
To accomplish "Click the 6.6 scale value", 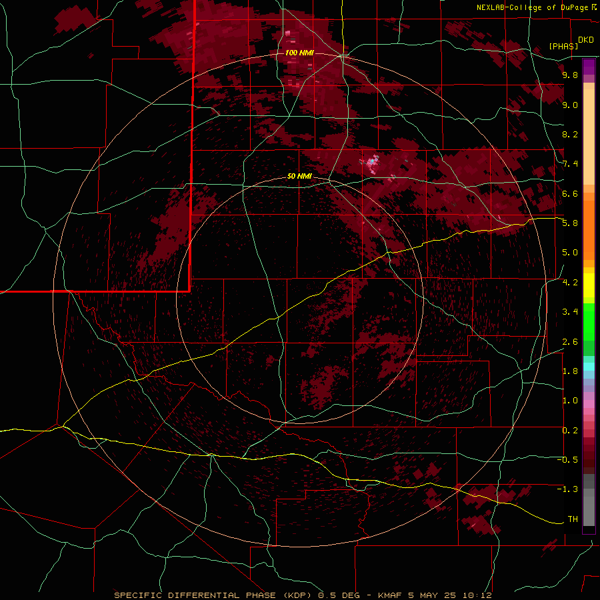I will pos(570,193).
